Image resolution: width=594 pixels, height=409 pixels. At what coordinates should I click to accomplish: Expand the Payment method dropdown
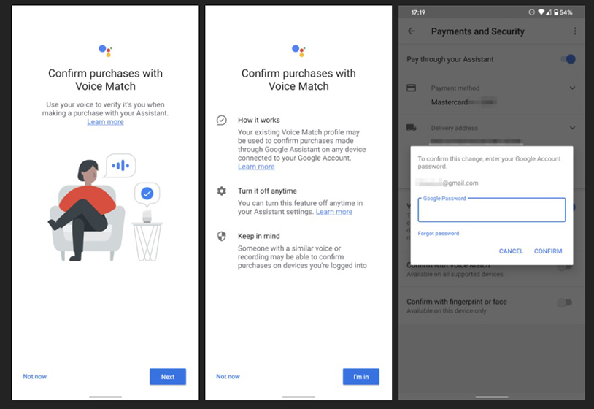click(572, 88)
